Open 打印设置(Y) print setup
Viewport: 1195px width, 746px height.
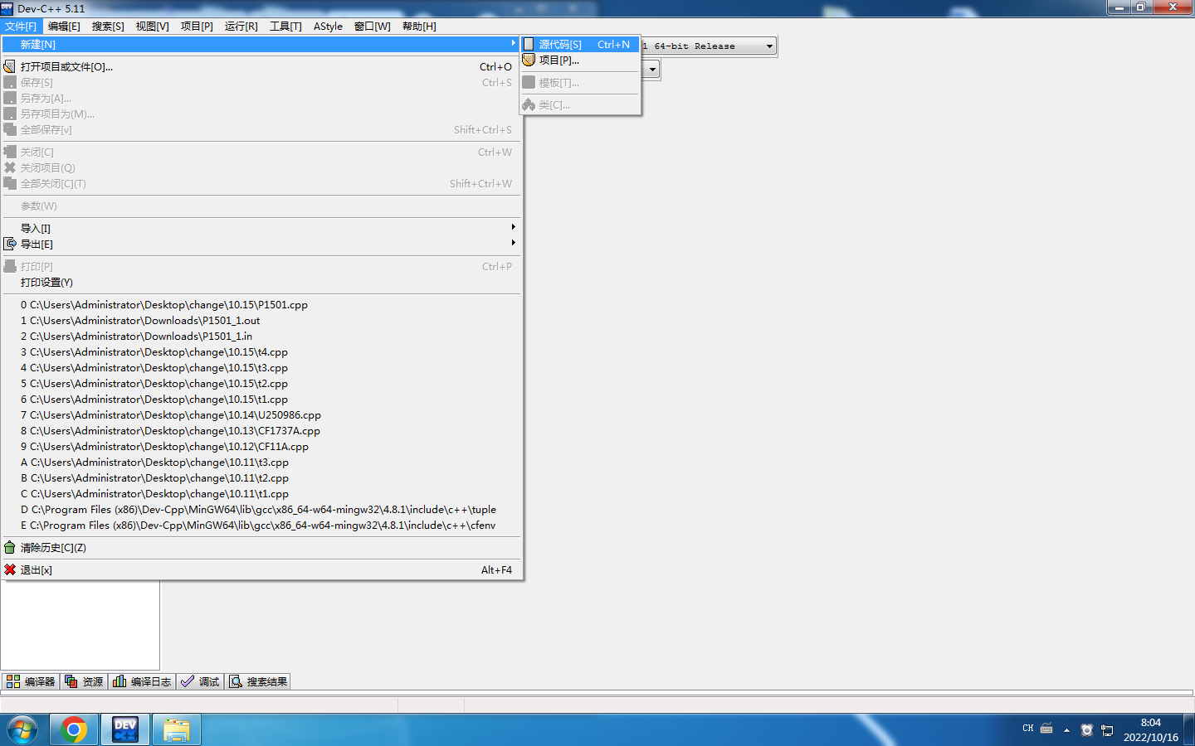[261, 283]
